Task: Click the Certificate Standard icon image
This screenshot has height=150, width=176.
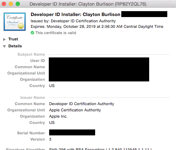Action: click(15, 22)
